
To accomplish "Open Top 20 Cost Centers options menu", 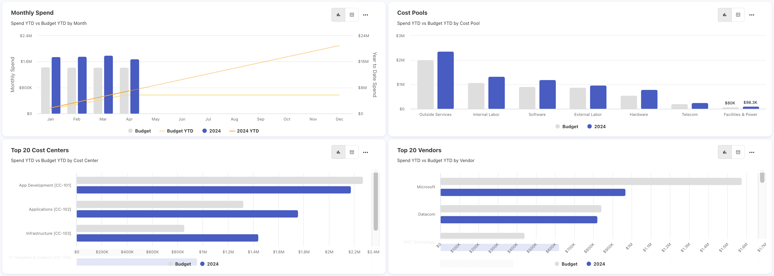I will (365, 152).
